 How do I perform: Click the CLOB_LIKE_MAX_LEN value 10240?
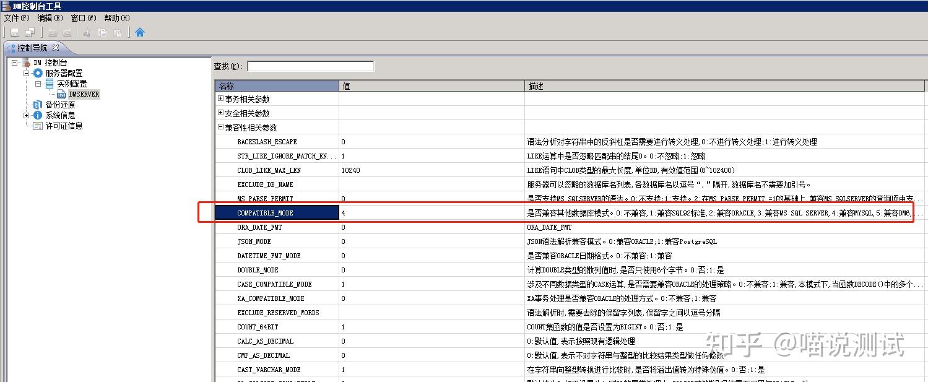click(x=351, y=170)
